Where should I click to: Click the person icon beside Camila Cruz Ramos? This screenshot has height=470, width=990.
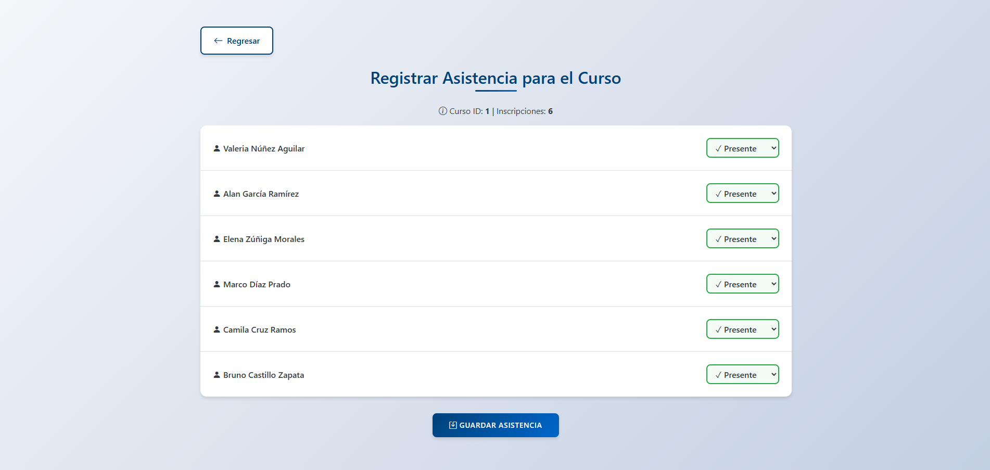pos(217,329)
